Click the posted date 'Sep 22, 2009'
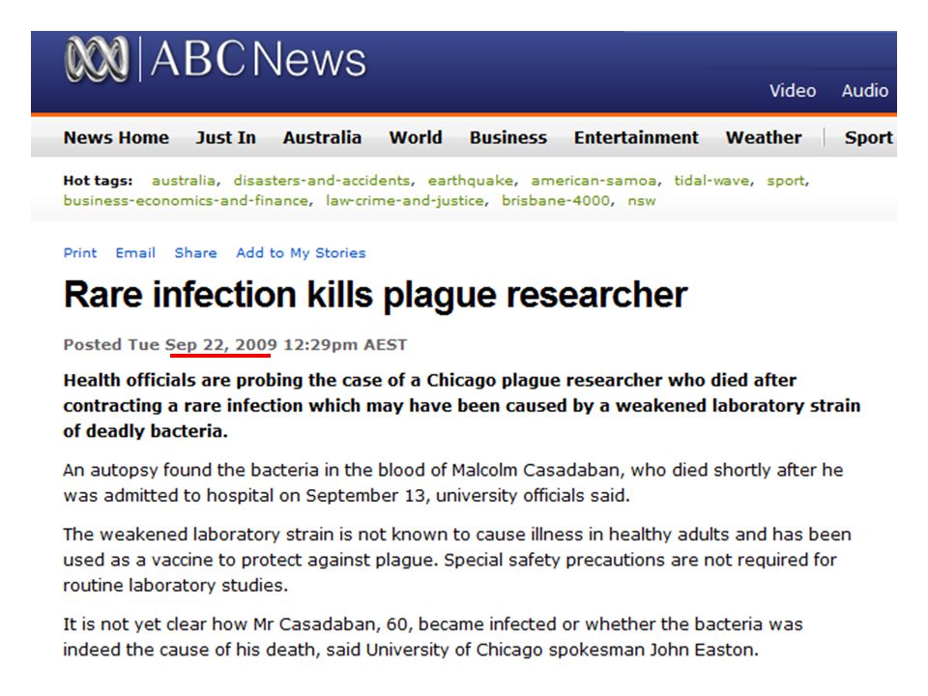The image size is (928, 696). (x=220, y=344)
